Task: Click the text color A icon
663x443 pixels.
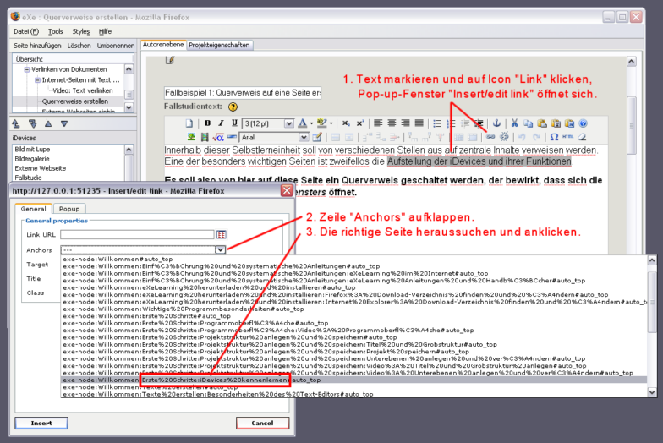Action: coord(303,123)
